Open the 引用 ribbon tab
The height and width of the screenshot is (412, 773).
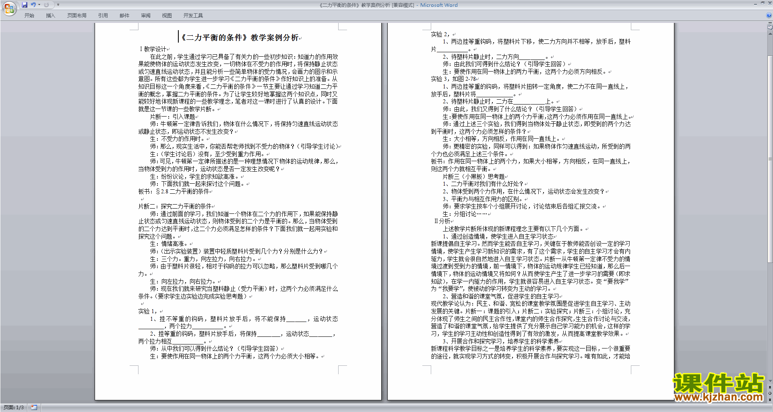[103, 16]
